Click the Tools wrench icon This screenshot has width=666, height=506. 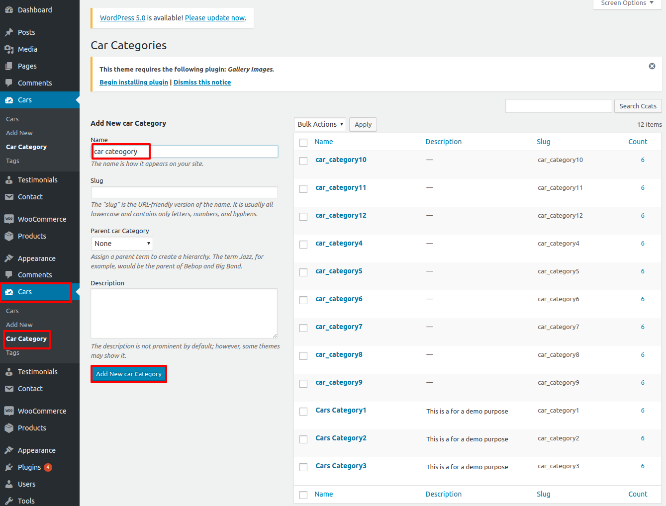[9, 501]
